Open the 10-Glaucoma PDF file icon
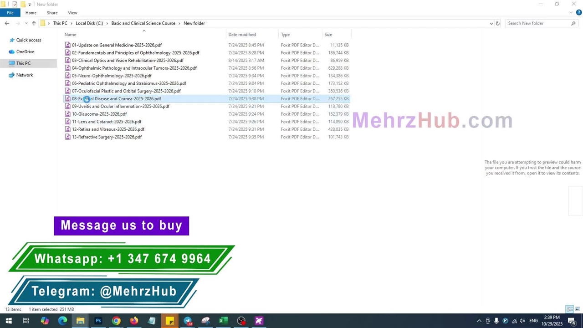 pos(68,114)
